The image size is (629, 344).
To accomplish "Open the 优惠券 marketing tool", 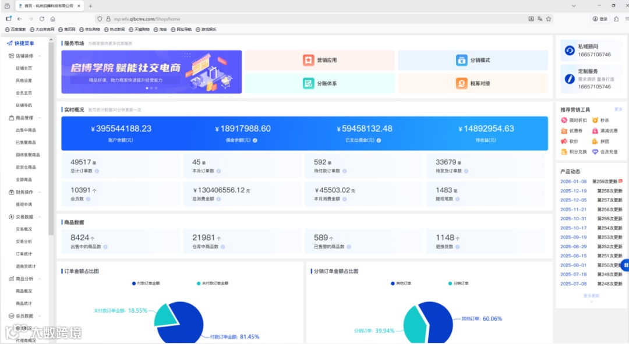I will pyautogui.click(x=572, y=131).
